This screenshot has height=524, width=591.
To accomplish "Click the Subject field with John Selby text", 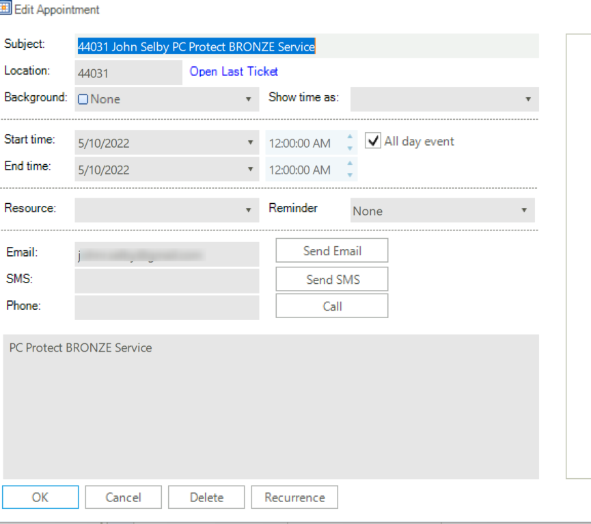I will tap(306, 46).
